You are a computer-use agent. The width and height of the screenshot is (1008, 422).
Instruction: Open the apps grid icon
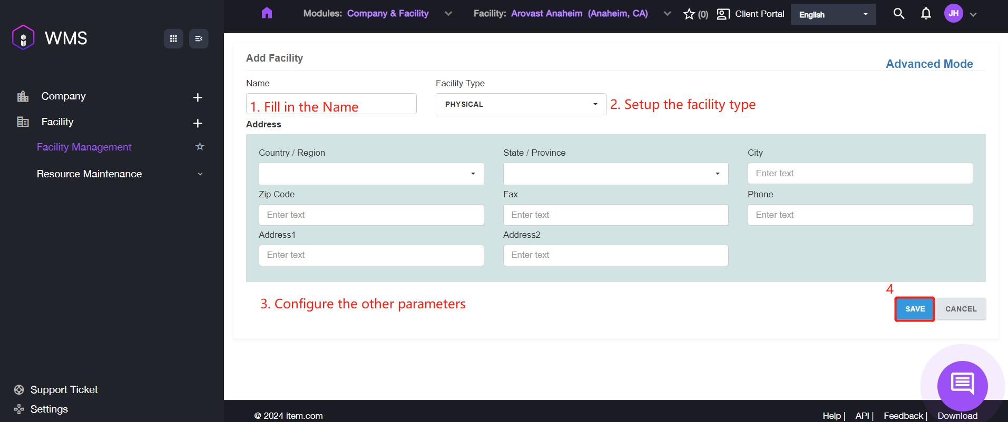click(173, 38)
